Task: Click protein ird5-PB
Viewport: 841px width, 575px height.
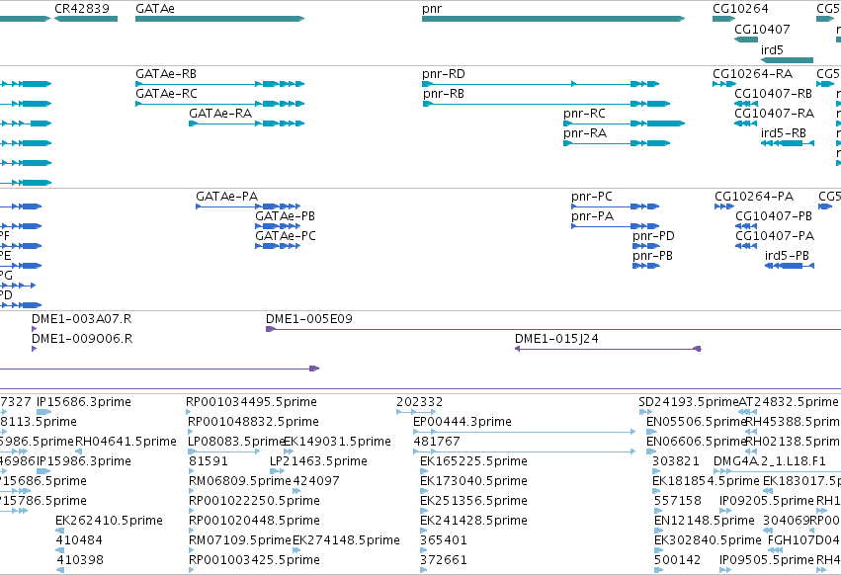Action: tap(787, 256)
